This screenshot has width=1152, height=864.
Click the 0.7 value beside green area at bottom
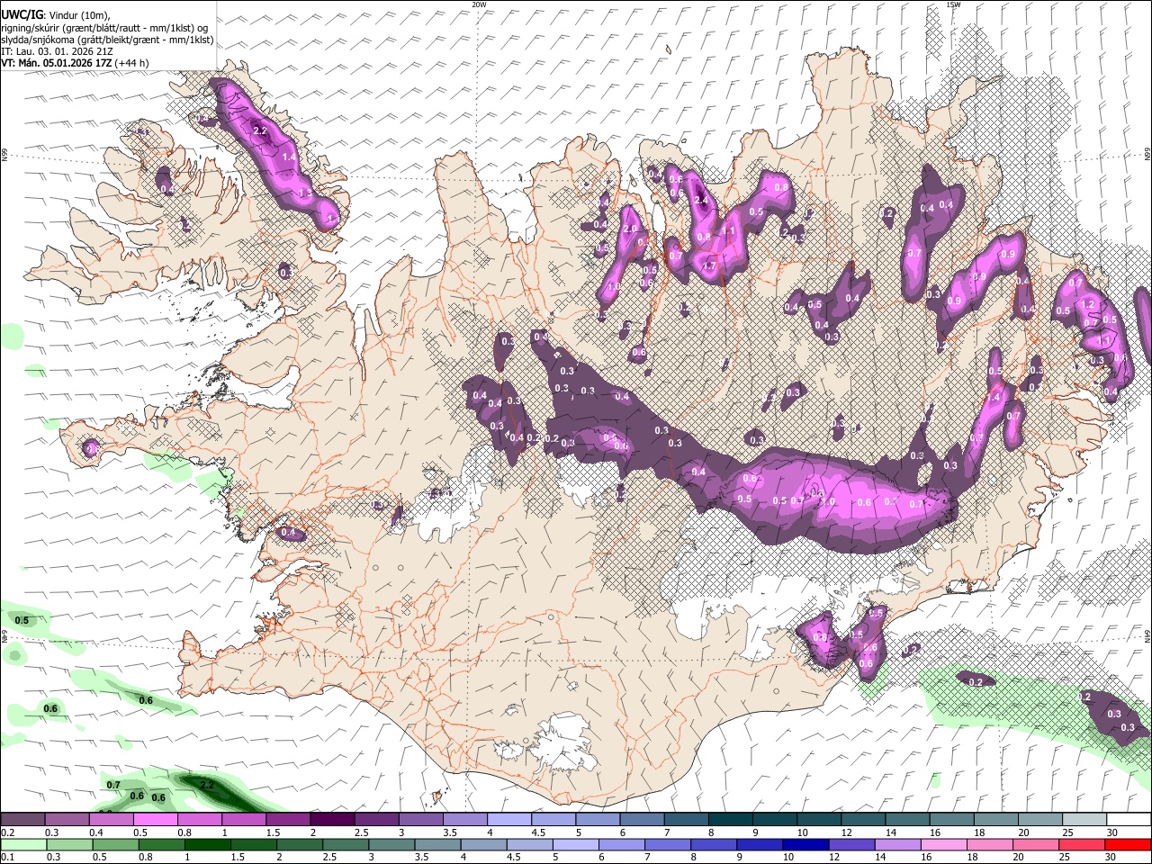pos(113,785)
